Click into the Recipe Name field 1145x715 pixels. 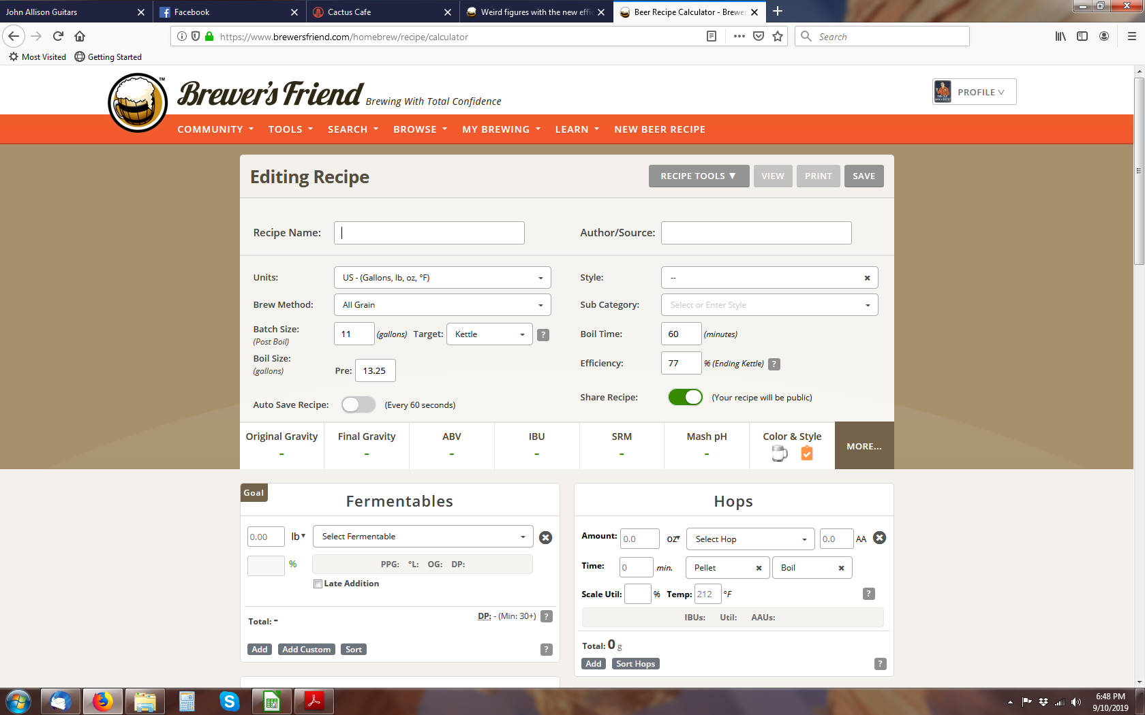(429, 233)
